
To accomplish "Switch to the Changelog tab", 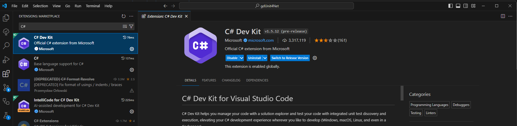I will [231, 80].
